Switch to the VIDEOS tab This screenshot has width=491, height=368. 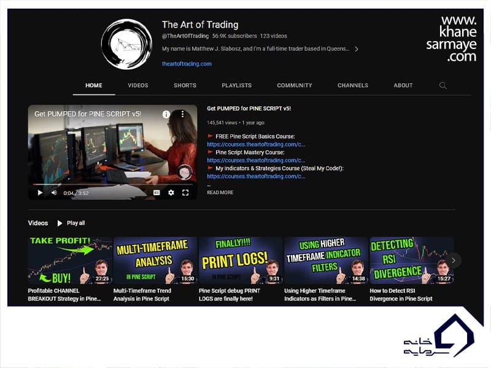point(137,85)
